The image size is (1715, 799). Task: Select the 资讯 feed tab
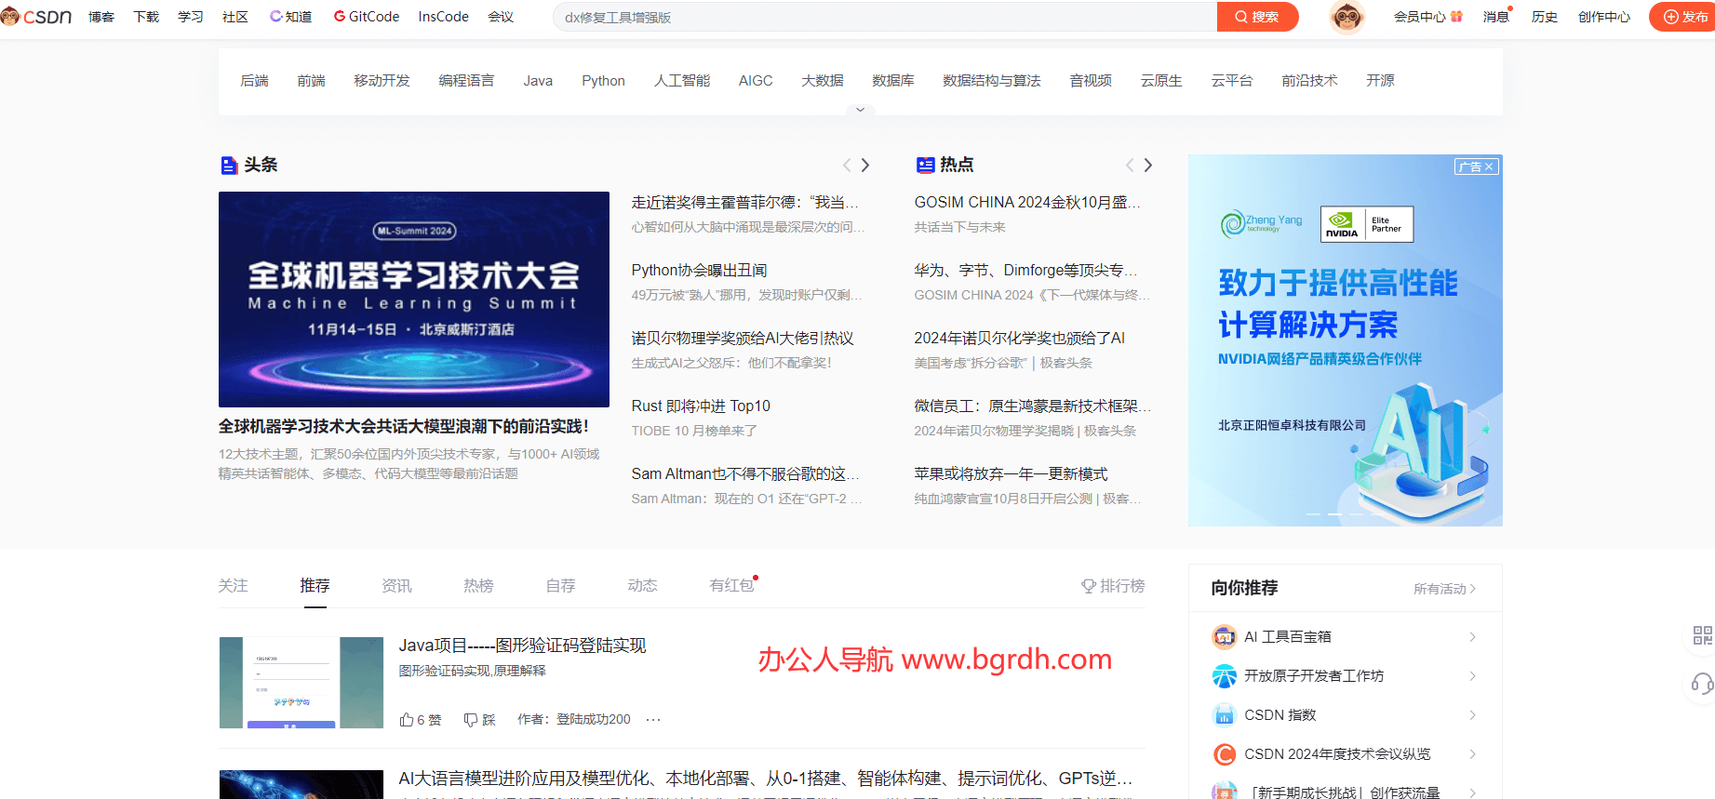396,586
